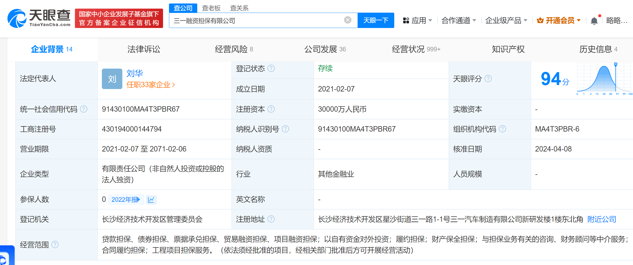Open the 2022年报 tag
The height and width of the screenshot is (265, 633).
126,200
